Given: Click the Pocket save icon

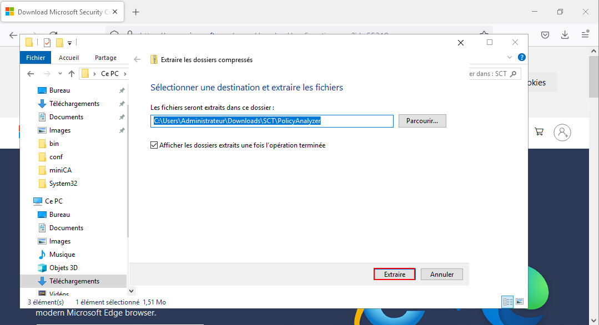Looking at the screenshot, I should pos(545,34).
